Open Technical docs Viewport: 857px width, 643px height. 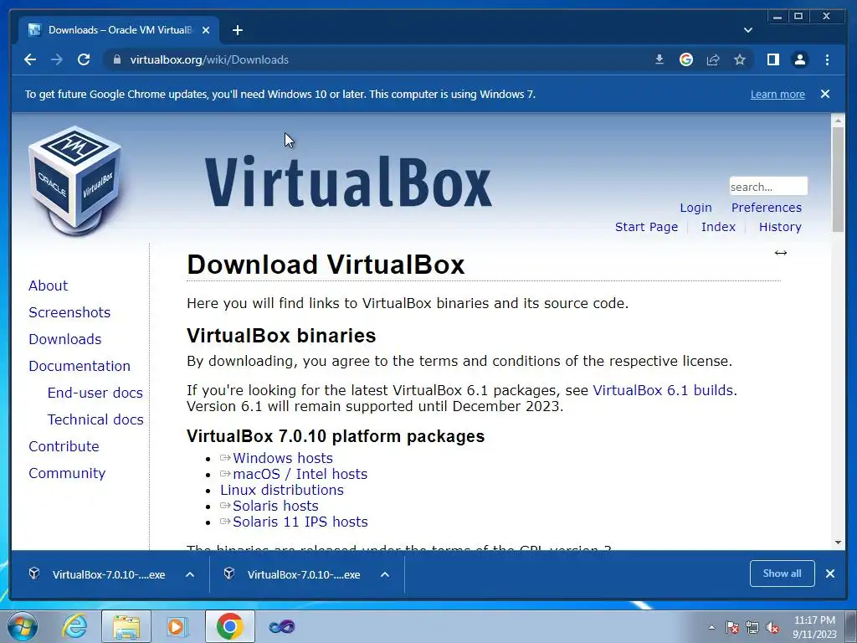tap(95, 419)
